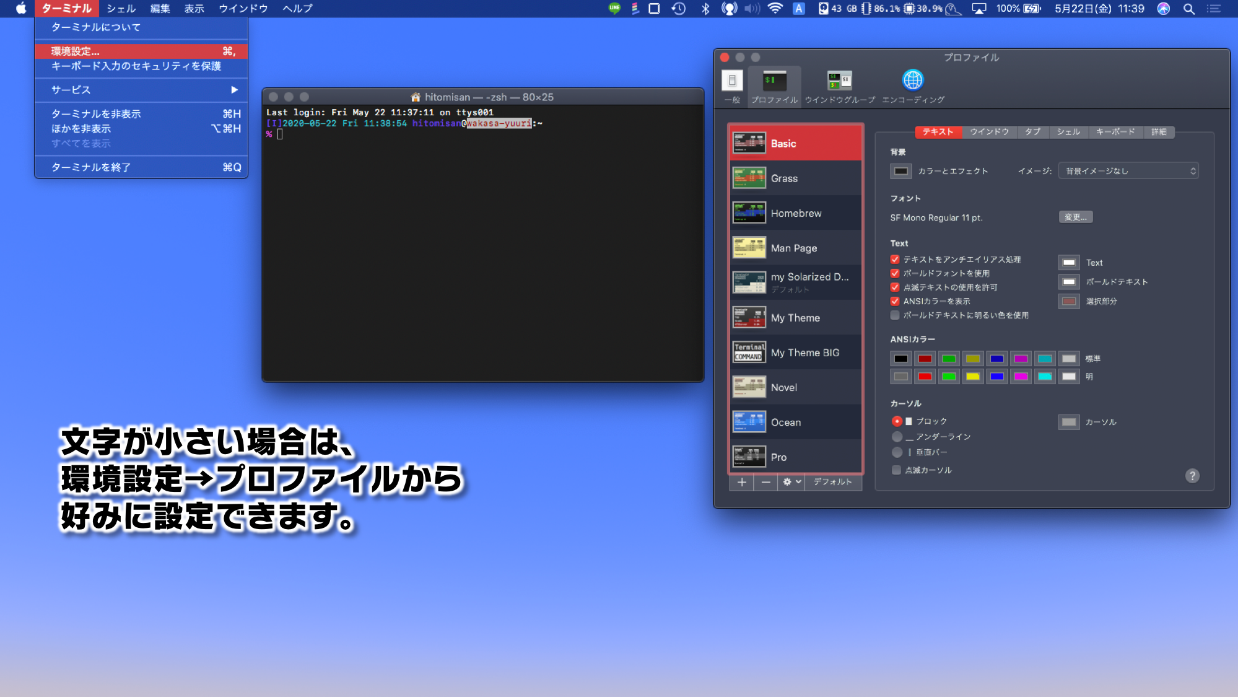Switch to テキスト tab
1238x697 pixels.
938,132
